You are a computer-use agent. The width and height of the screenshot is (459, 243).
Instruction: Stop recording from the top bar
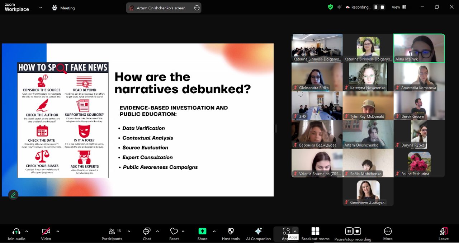click(382, 7)
